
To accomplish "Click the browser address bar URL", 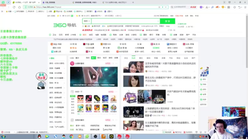I will click(49, 7).
